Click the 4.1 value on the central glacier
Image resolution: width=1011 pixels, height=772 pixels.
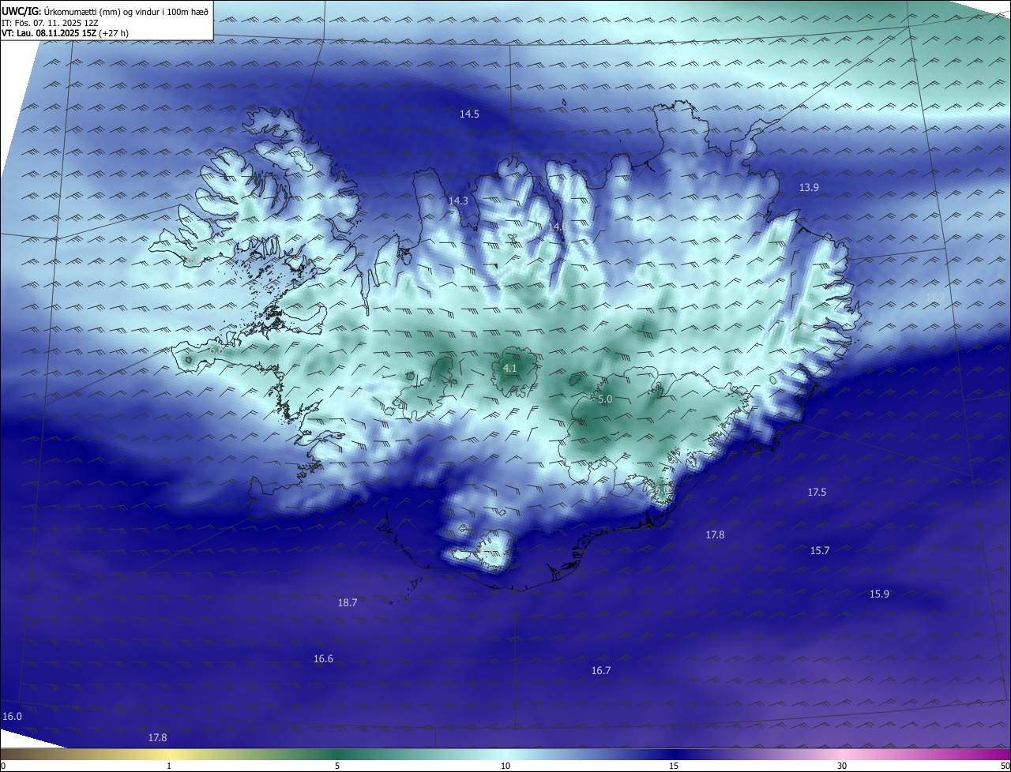[x=509, y=369]
